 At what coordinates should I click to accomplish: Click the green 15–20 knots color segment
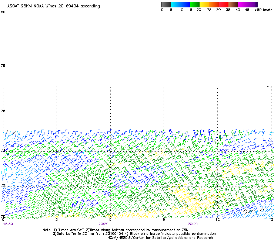tap(195, 4)
